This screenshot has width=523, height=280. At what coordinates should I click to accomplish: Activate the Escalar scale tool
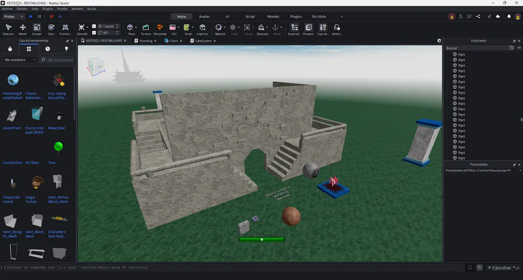(x=37, y=29)
